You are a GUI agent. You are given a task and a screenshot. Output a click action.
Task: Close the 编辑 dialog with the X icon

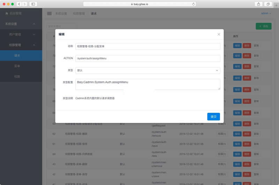point(219,34)
